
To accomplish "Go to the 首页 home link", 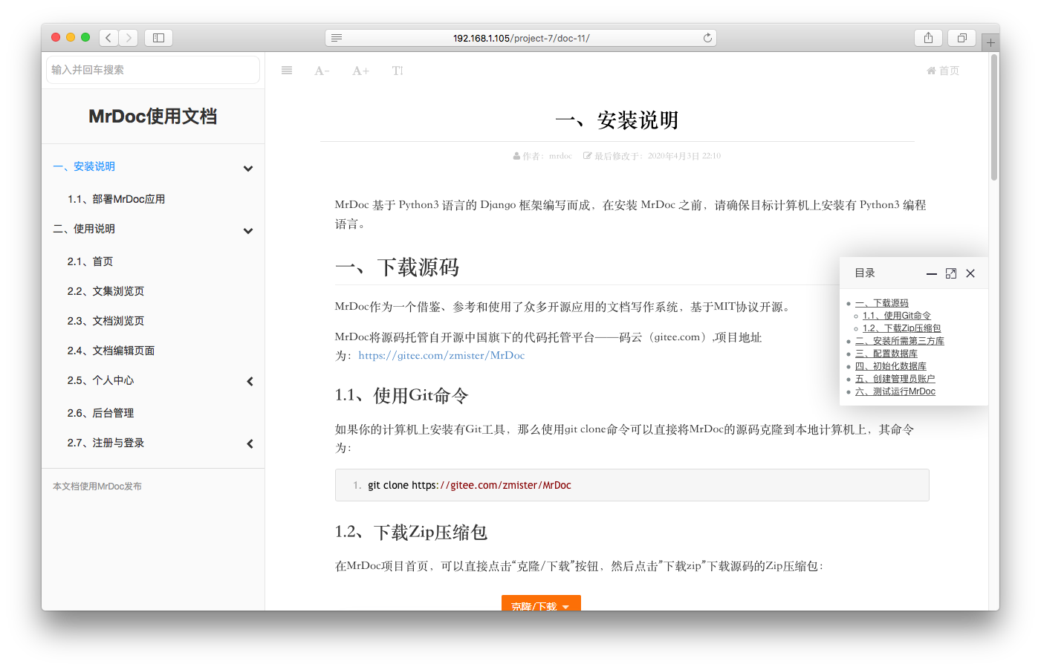I will (943, 71).
